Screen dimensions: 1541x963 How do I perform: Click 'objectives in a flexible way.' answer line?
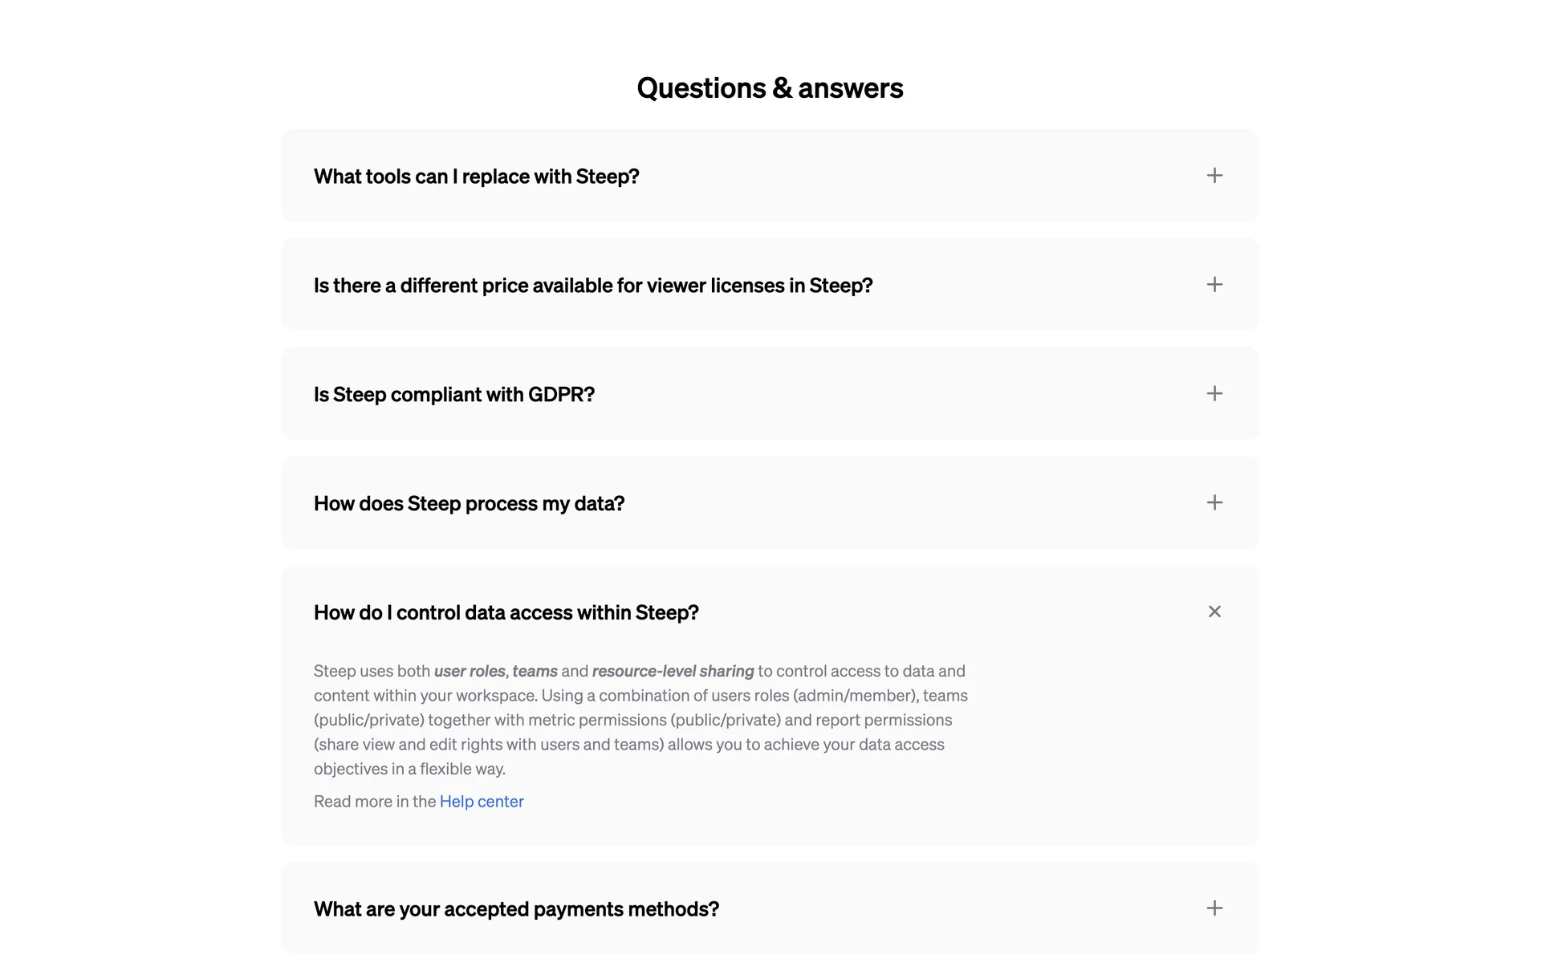pos(409,769)
